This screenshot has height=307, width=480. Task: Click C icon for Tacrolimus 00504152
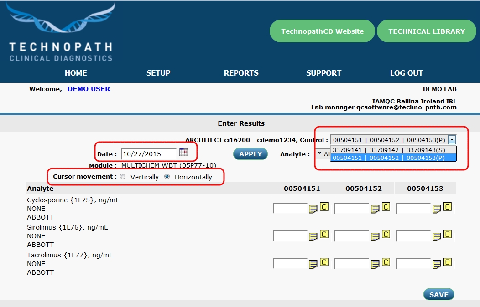pos(386,262)
